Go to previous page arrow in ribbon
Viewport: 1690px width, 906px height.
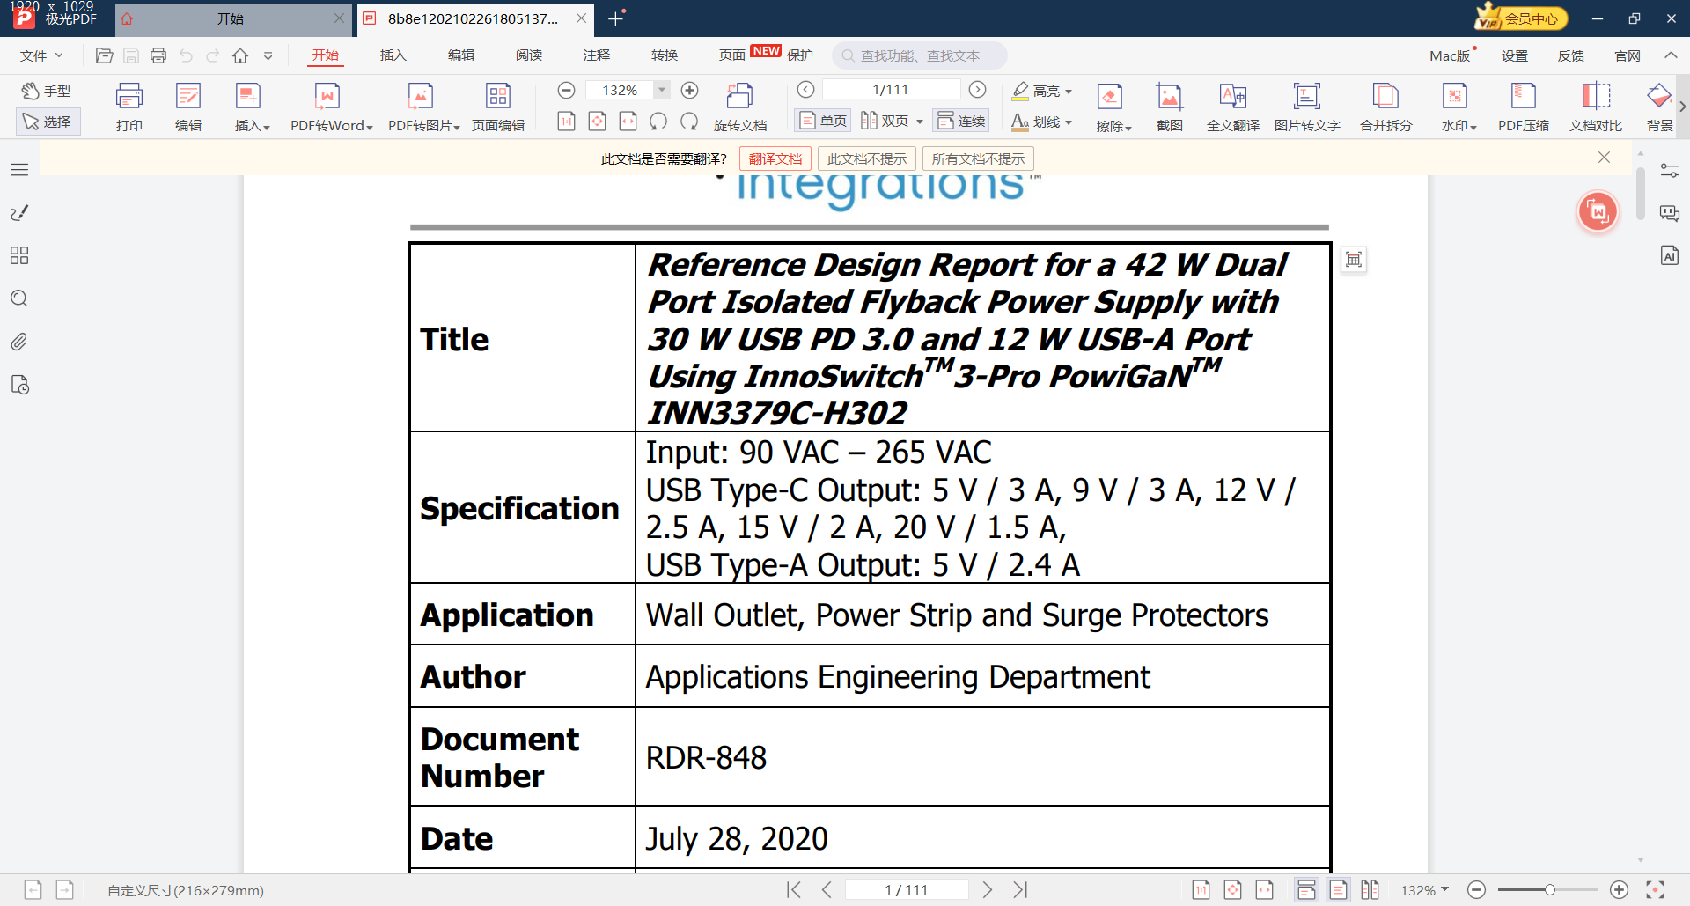point(805,90)
